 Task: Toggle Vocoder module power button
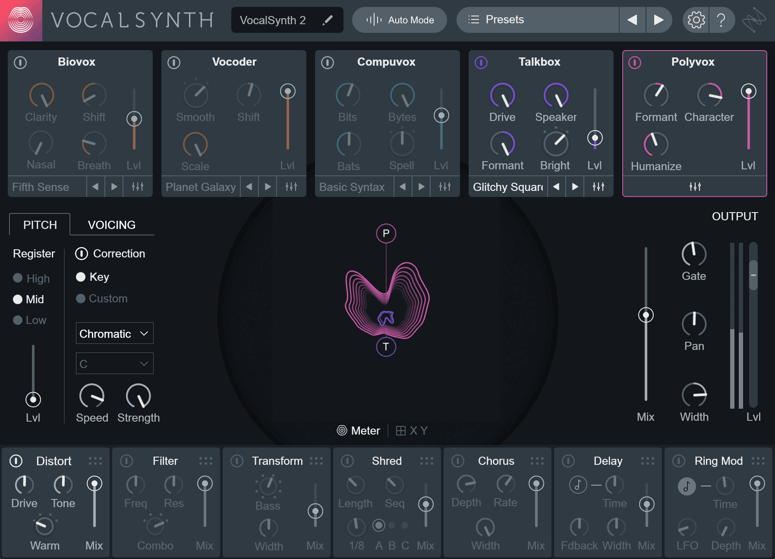(174, 63)
